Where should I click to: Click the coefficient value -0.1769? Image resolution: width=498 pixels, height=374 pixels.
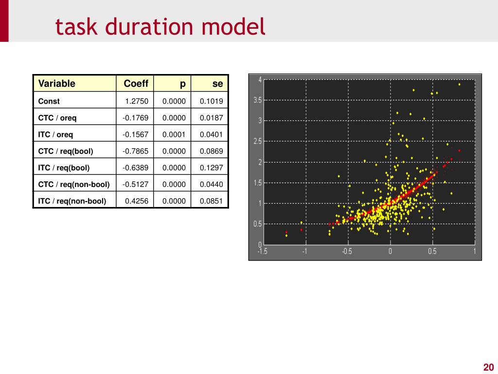point(135,118)
